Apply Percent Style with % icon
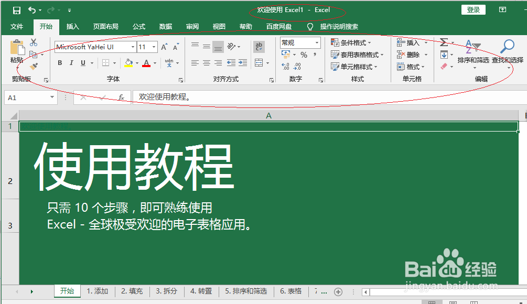Viewport: 527px width, 304px height. [x=304, y=55]
